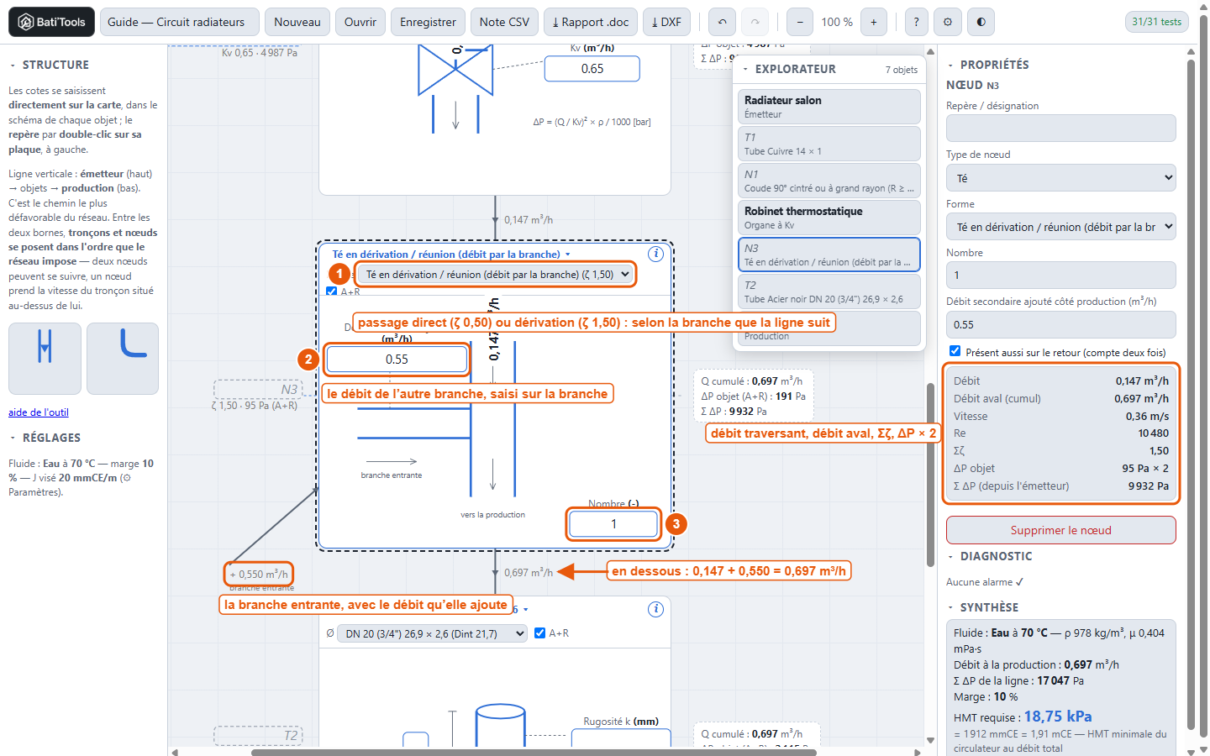Open the Forme dropdown in Propriétés

[x=1060, y=227]
